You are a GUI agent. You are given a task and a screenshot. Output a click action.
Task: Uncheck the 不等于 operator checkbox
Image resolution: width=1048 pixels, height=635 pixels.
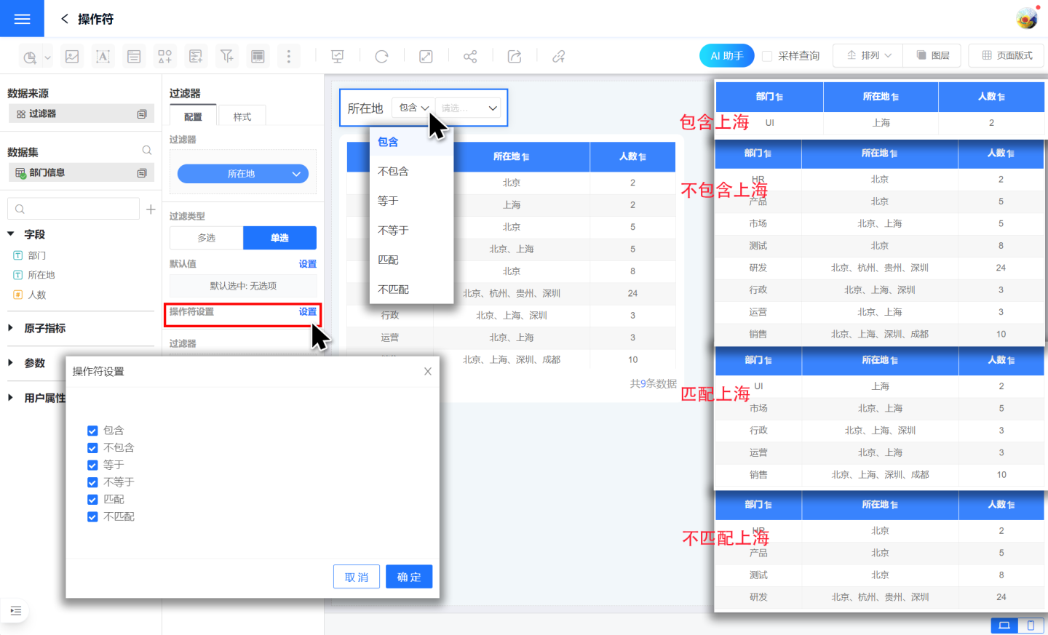[x=92, y=482]
